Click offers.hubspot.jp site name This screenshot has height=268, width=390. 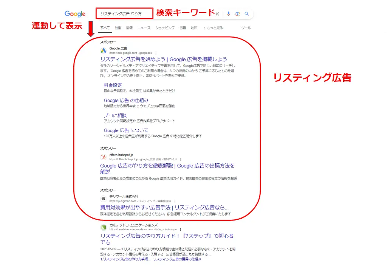tap(121, 155)
